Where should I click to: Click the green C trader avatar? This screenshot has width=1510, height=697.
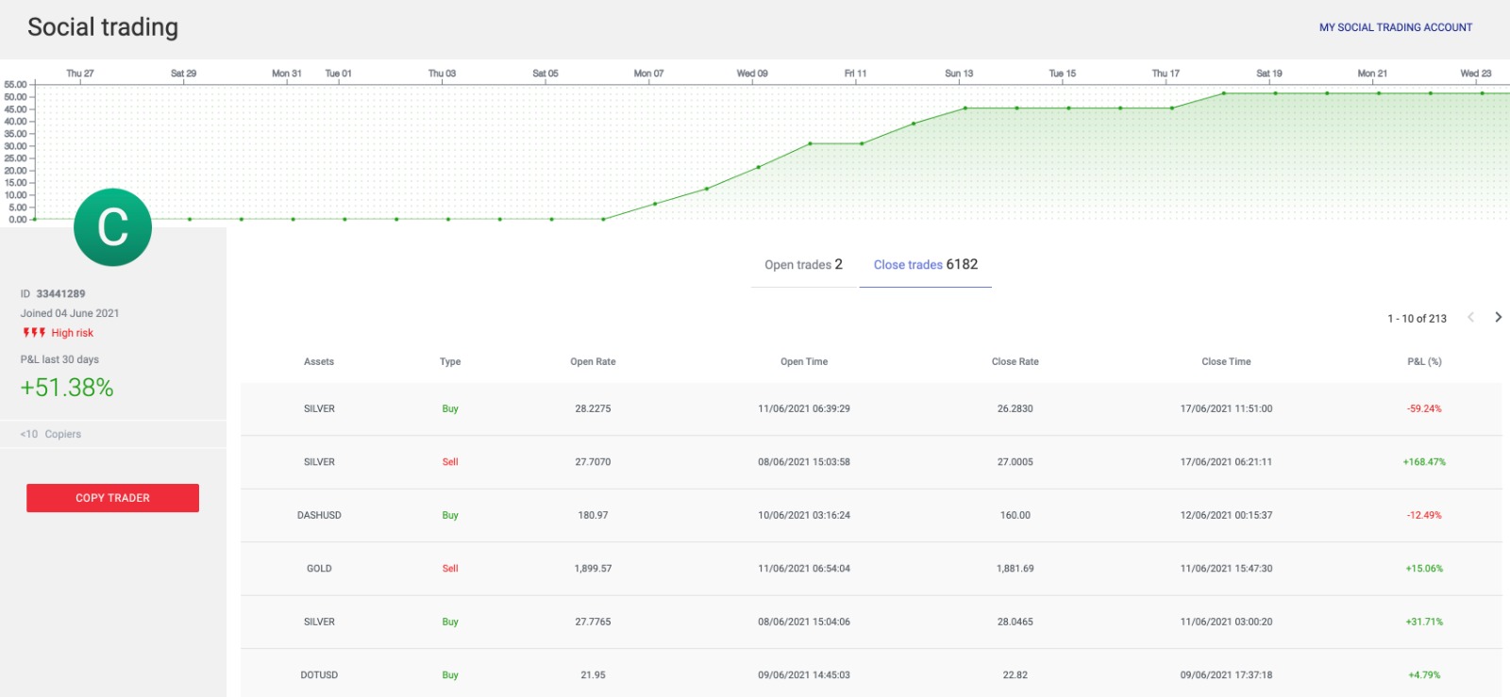tap(112, 227)
